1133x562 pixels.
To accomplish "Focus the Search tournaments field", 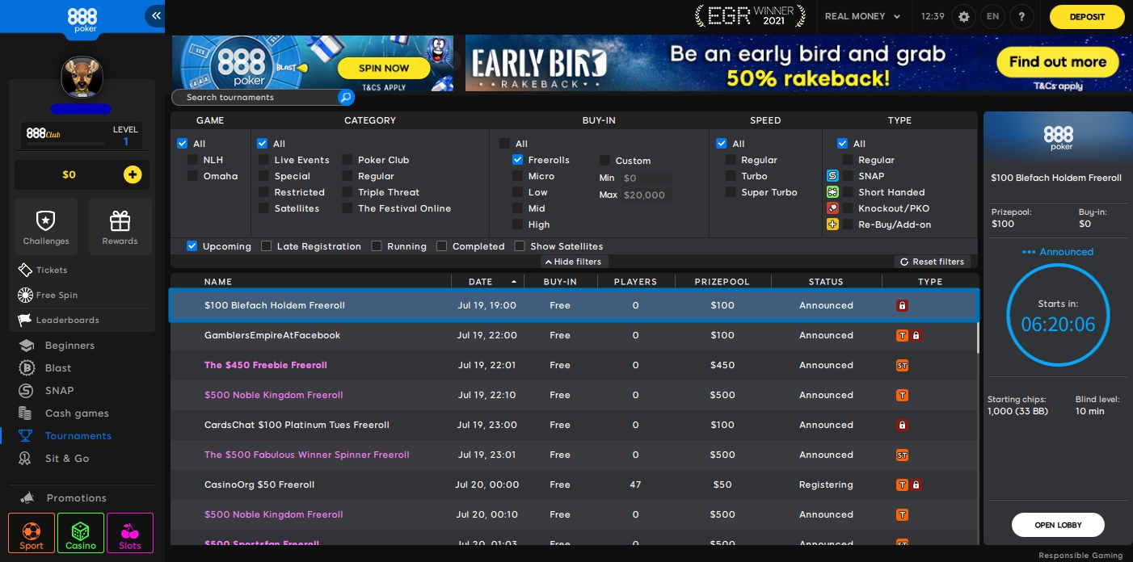I will 255,98.
